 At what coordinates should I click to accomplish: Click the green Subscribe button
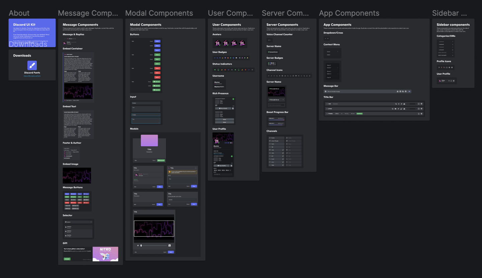point(156,82)
